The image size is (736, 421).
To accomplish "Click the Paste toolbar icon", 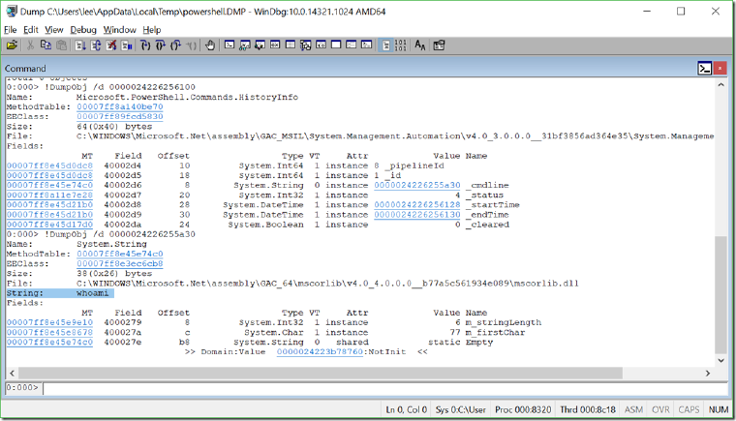I will [61, 45].
